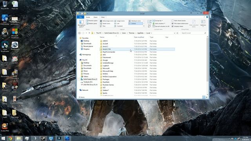Viewport: 251px width, 141px height.
Task: Toggle Hidden items checkbox
Action: [177, 26]
